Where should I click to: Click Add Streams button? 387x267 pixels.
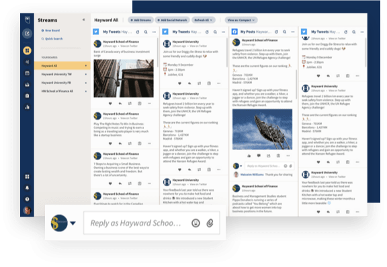(140, 20)
